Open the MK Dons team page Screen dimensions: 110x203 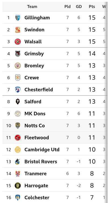[35, 114]
